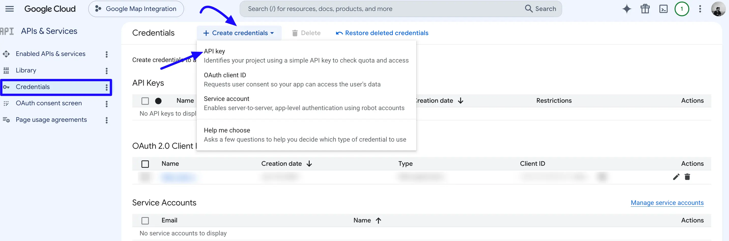
Task: Tick the API Keys select-all checkbox
Action: pos(145,101)
